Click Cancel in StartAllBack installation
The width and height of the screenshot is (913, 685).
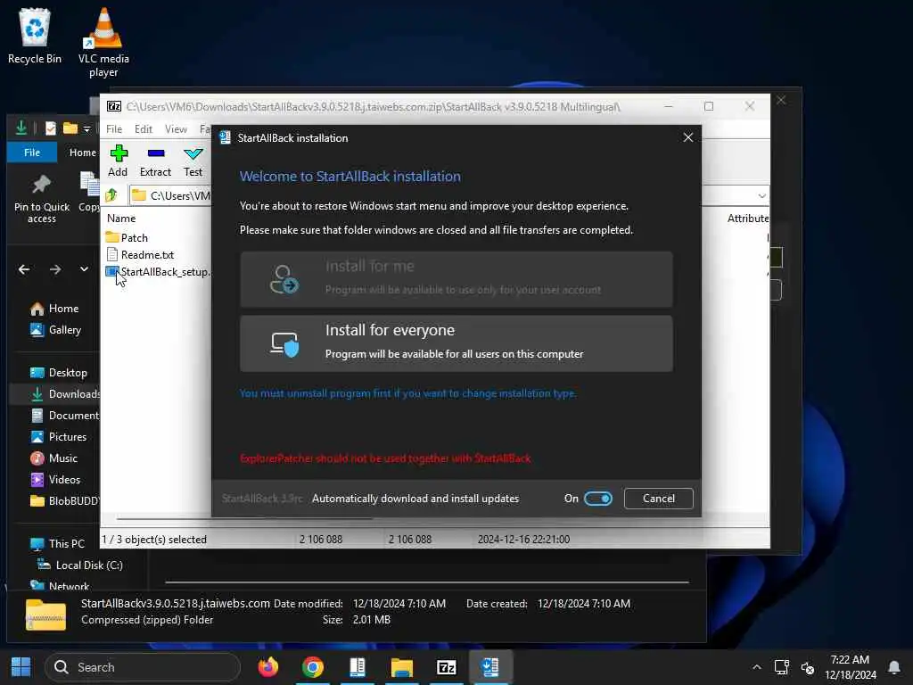(x=659, y=499)
